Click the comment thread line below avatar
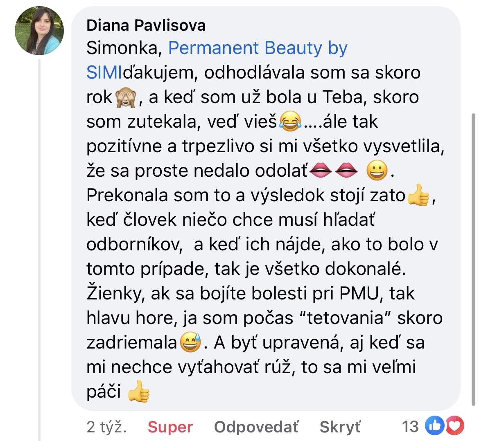The image size is (479, 441). click(39, 250)
